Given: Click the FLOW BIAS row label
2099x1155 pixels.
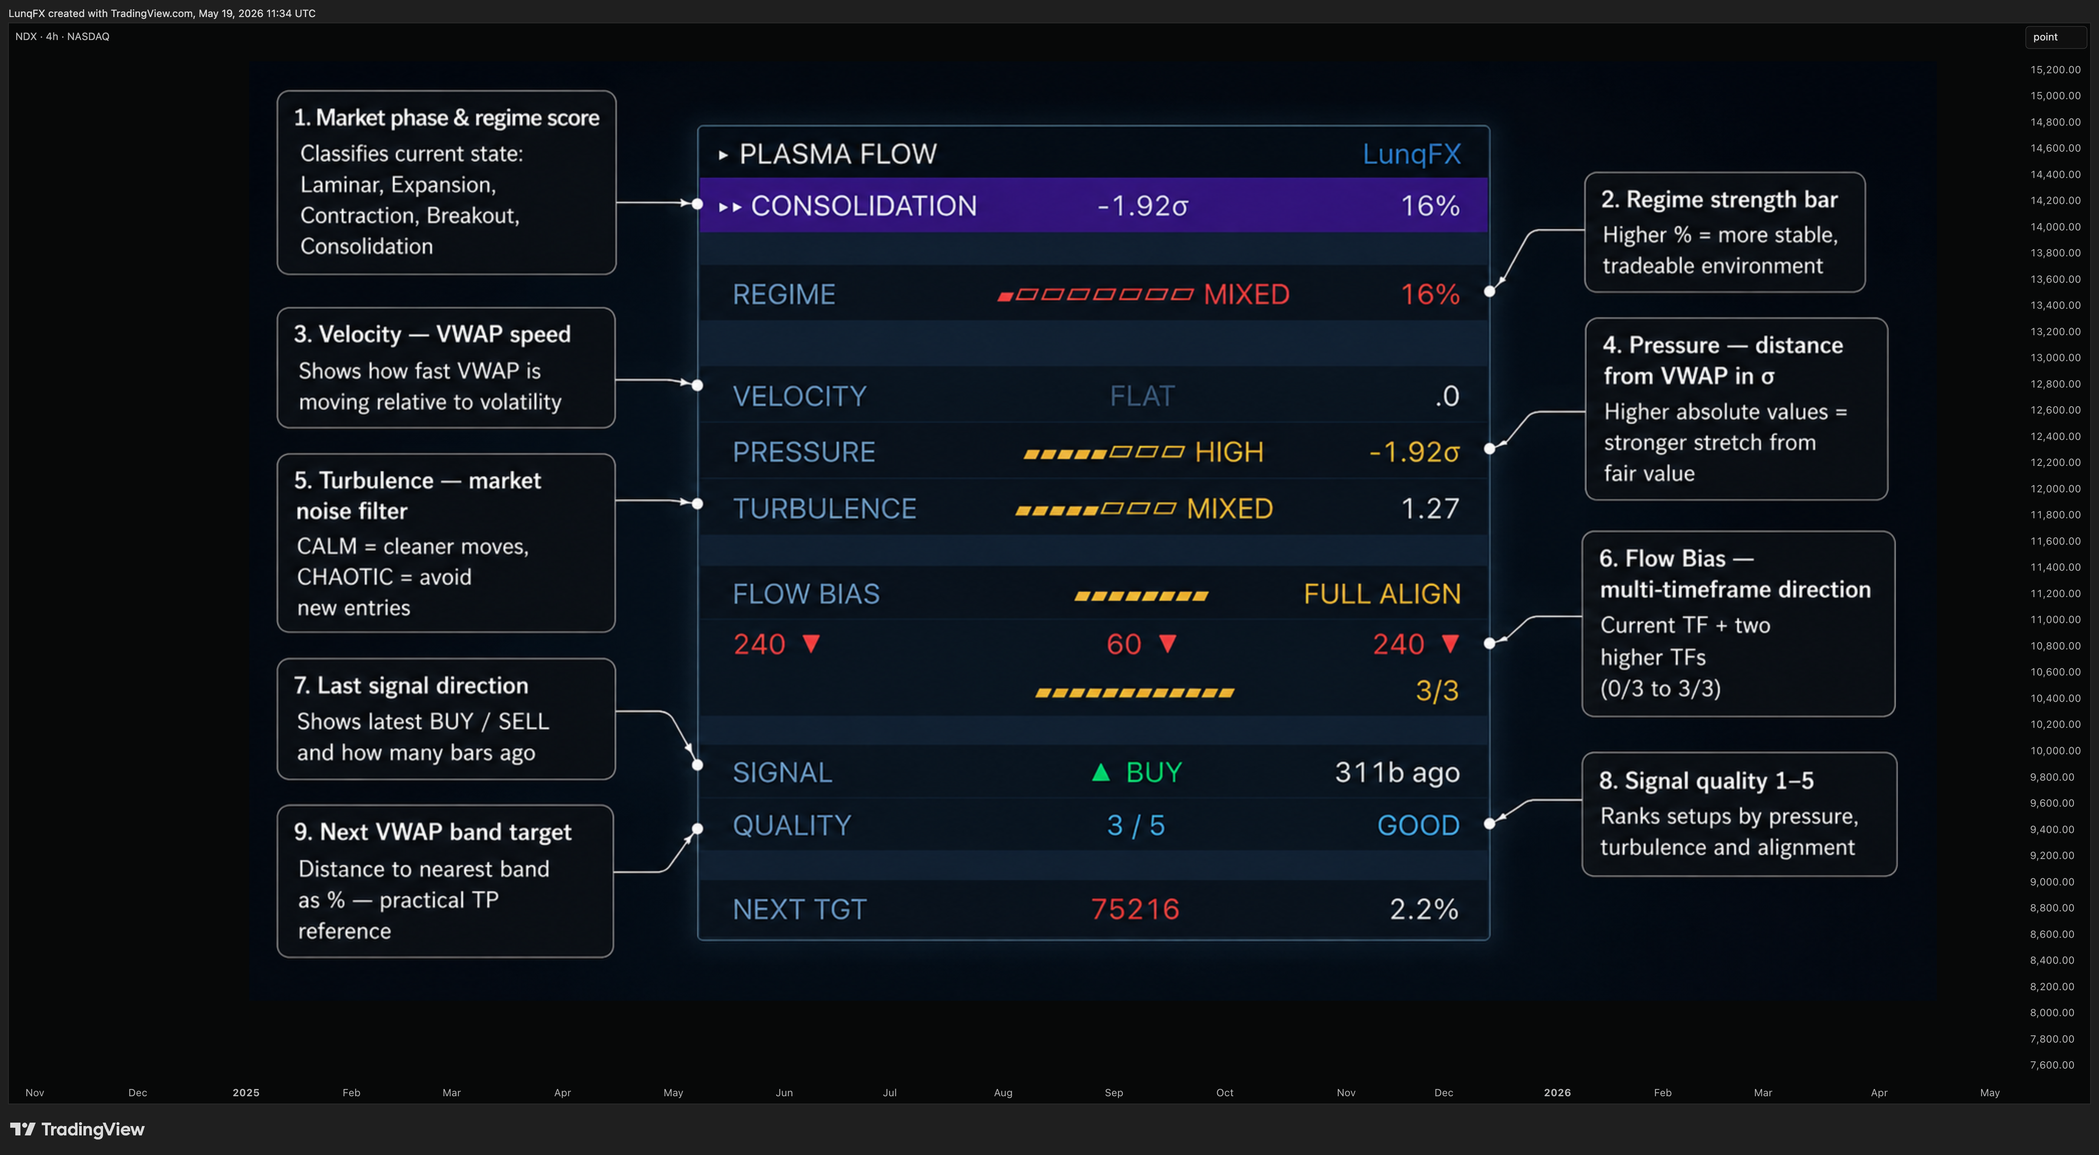Looking at the screenshot, I should pyautogui.click(x=806, y=594).
